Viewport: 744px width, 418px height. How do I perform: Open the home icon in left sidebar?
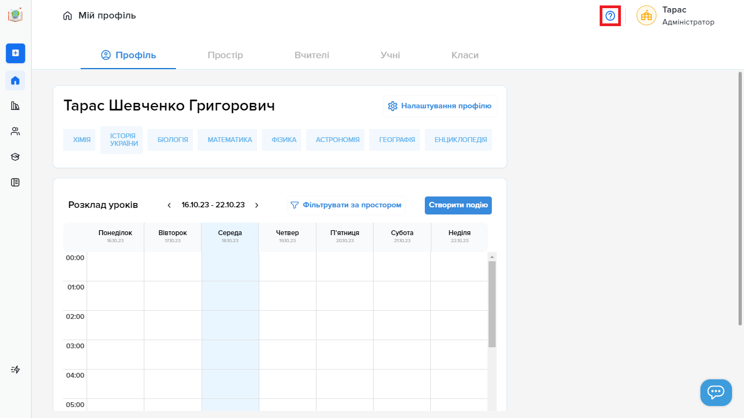[x=15, y=81]
